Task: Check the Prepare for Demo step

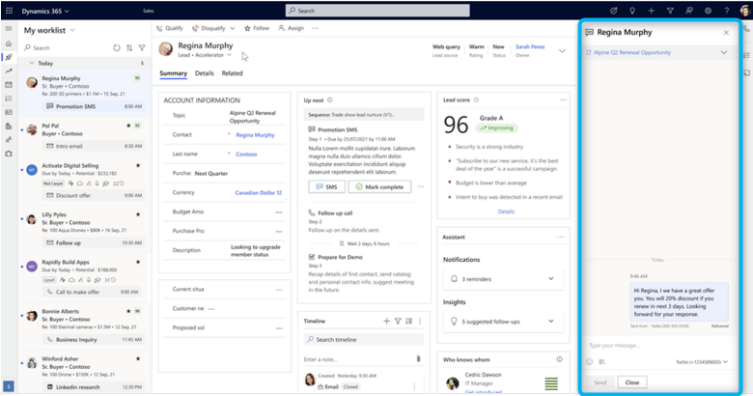Action: click(x=312, y=257)
